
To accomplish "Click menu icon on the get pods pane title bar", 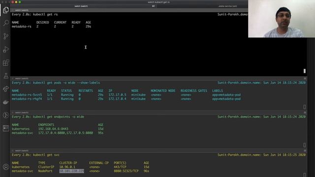I will click(305, 79).
